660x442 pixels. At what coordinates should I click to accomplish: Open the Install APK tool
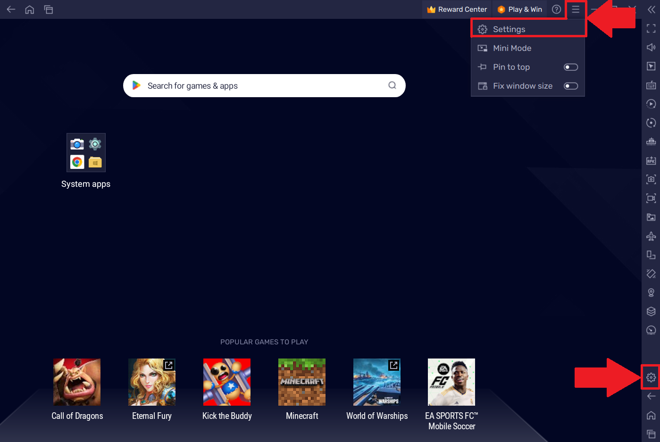pos(651,160)
